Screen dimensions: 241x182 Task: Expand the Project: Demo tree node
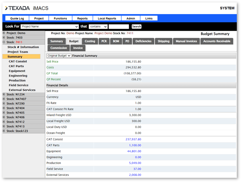[x=4, y=33]
